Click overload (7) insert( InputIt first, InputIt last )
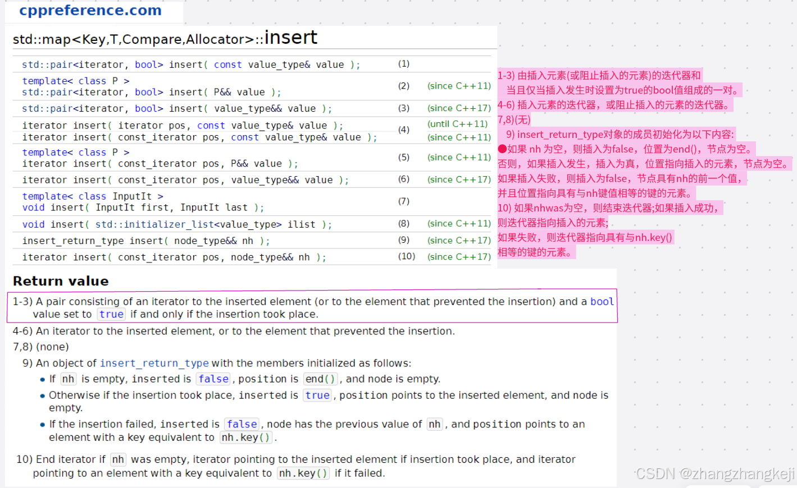Viewport: 797px width, 488px height. [143, 208]
